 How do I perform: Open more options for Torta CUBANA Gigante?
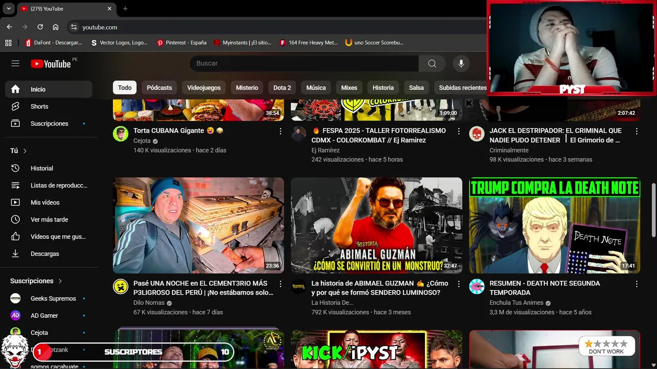pyautogui.click(x=280, y=131)
